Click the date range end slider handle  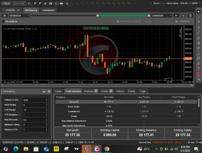point(149,15)
